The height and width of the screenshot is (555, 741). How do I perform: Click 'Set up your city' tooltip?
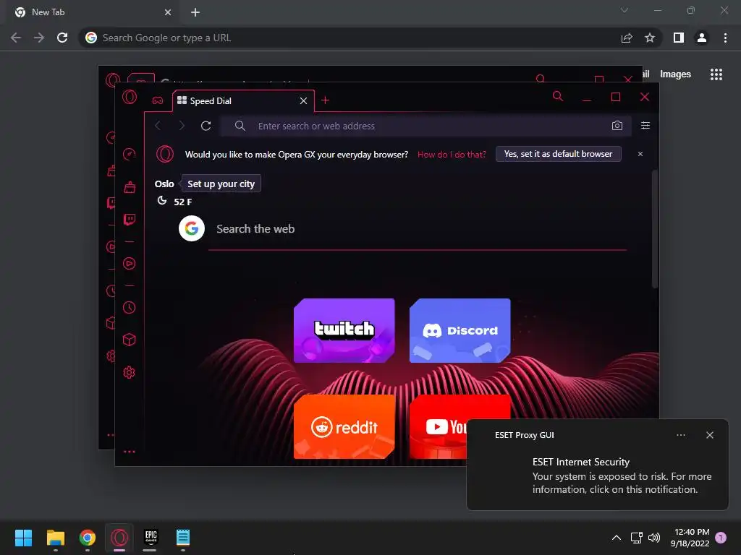(x=221, y=184)
